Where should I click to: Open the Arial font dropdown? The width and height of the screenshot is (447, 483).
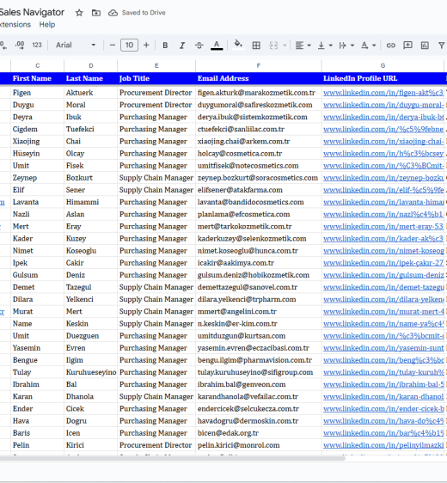click(x=76, y=46)
